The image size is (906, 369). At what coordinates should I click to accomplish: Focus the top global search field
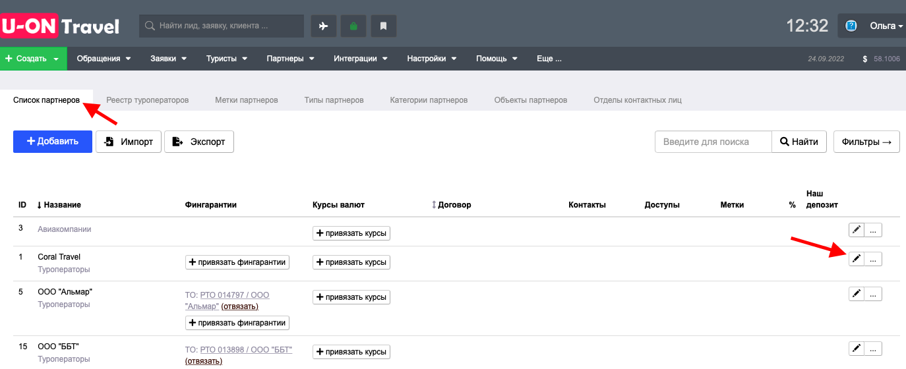[x=222, y=26]
